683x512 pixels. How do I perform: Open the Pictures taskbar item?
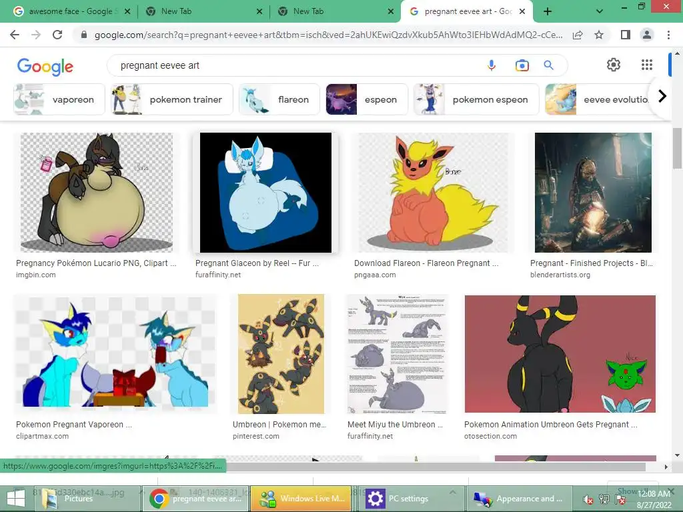pos(88,498)
